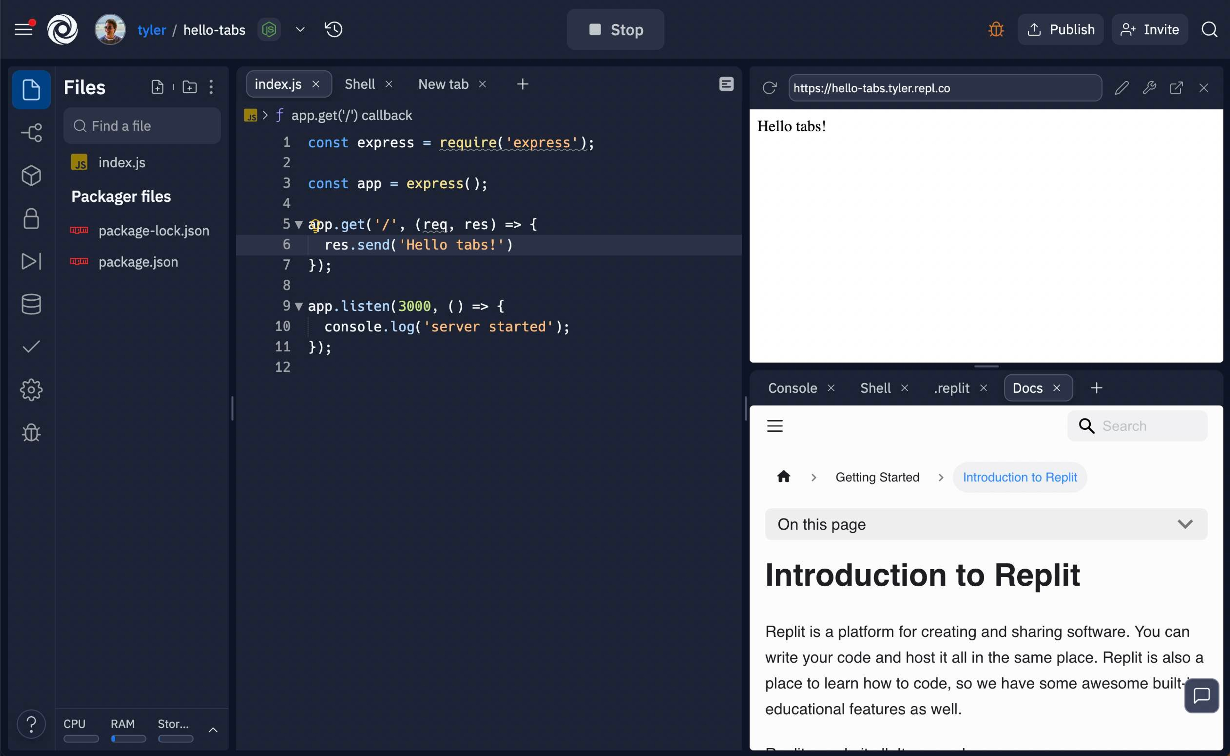Expand the resource usage panel chevron
This screenshot has height=756, width=1230.
(213, 730)
